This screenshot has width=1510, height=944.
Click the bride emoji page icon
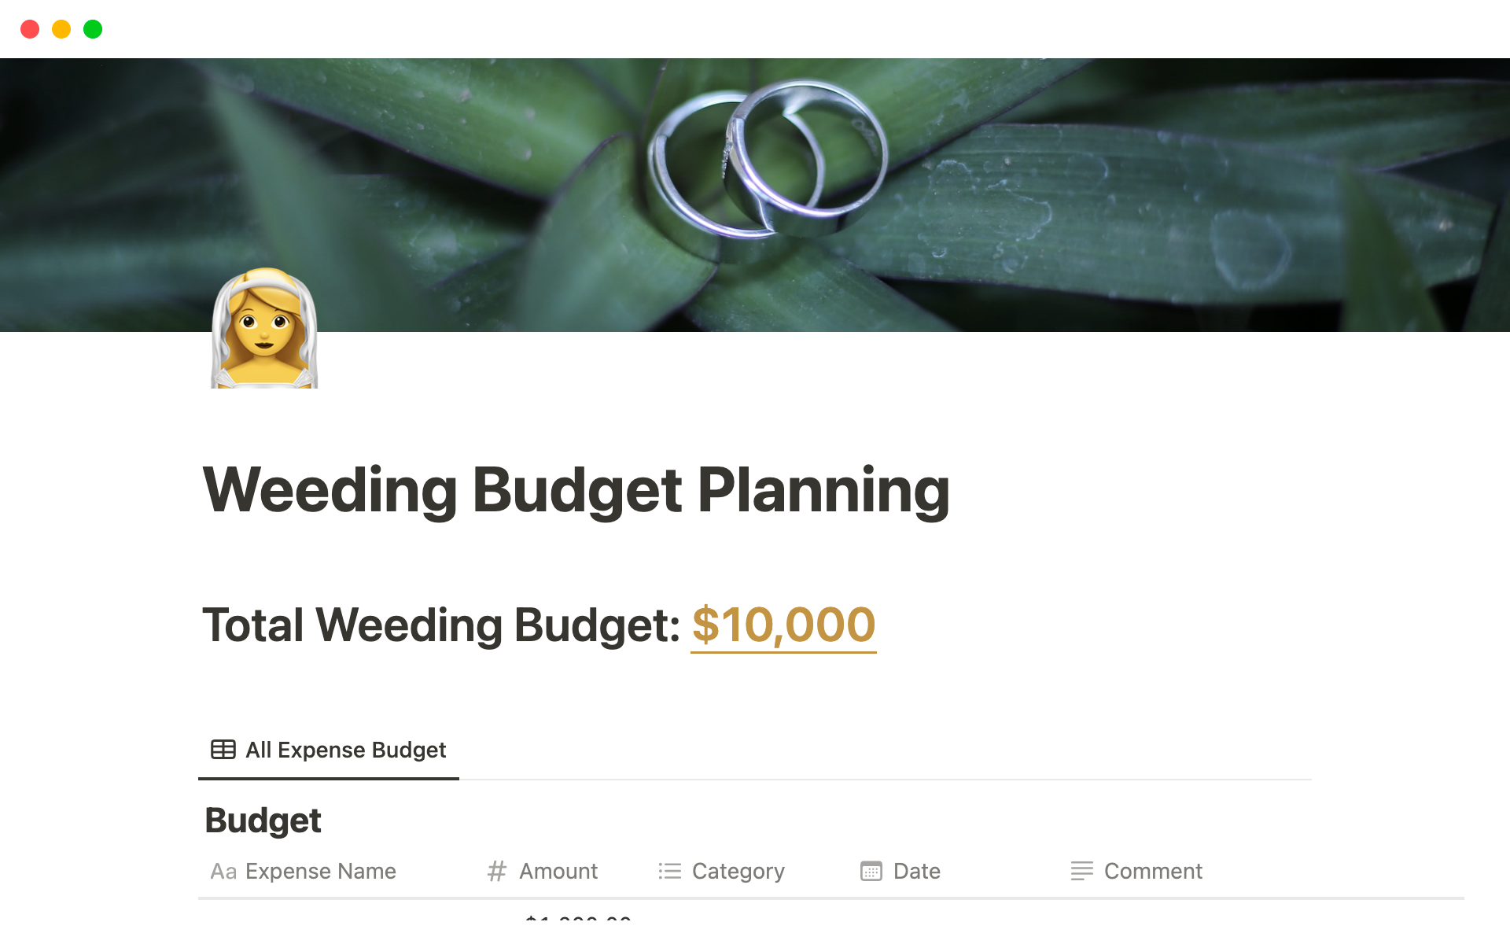click(x=264, y=329)
